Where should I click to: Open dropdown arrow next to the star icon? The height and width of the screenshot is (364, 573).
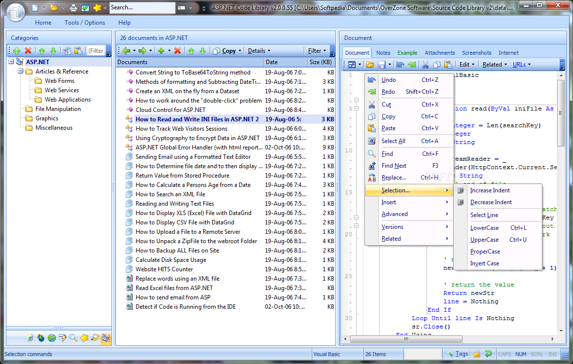105,8
